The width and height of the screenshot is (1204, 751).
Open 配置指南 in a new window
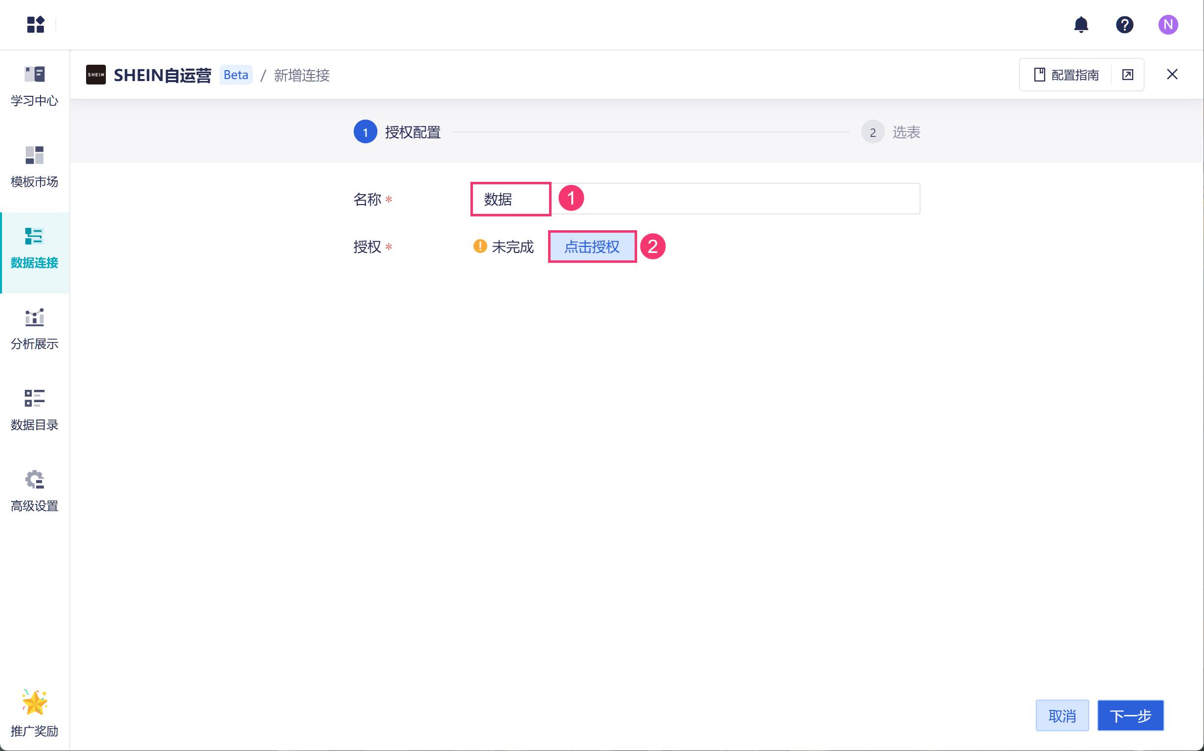click(x=1127, y=75)
